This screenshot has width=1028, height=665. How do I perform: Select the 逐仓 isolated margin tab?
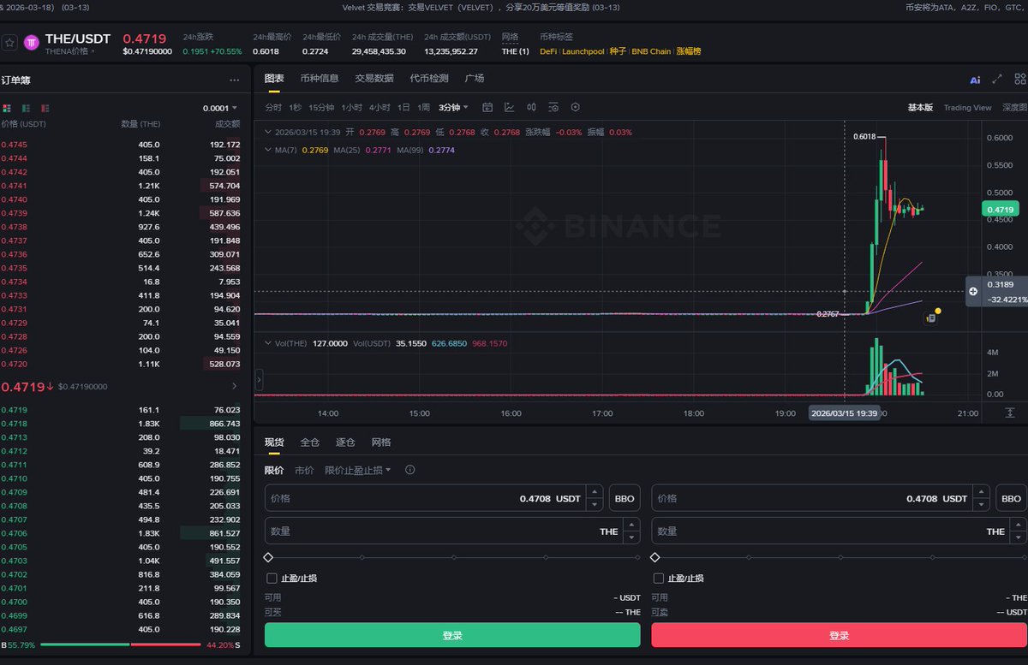[x=345, y=442]
